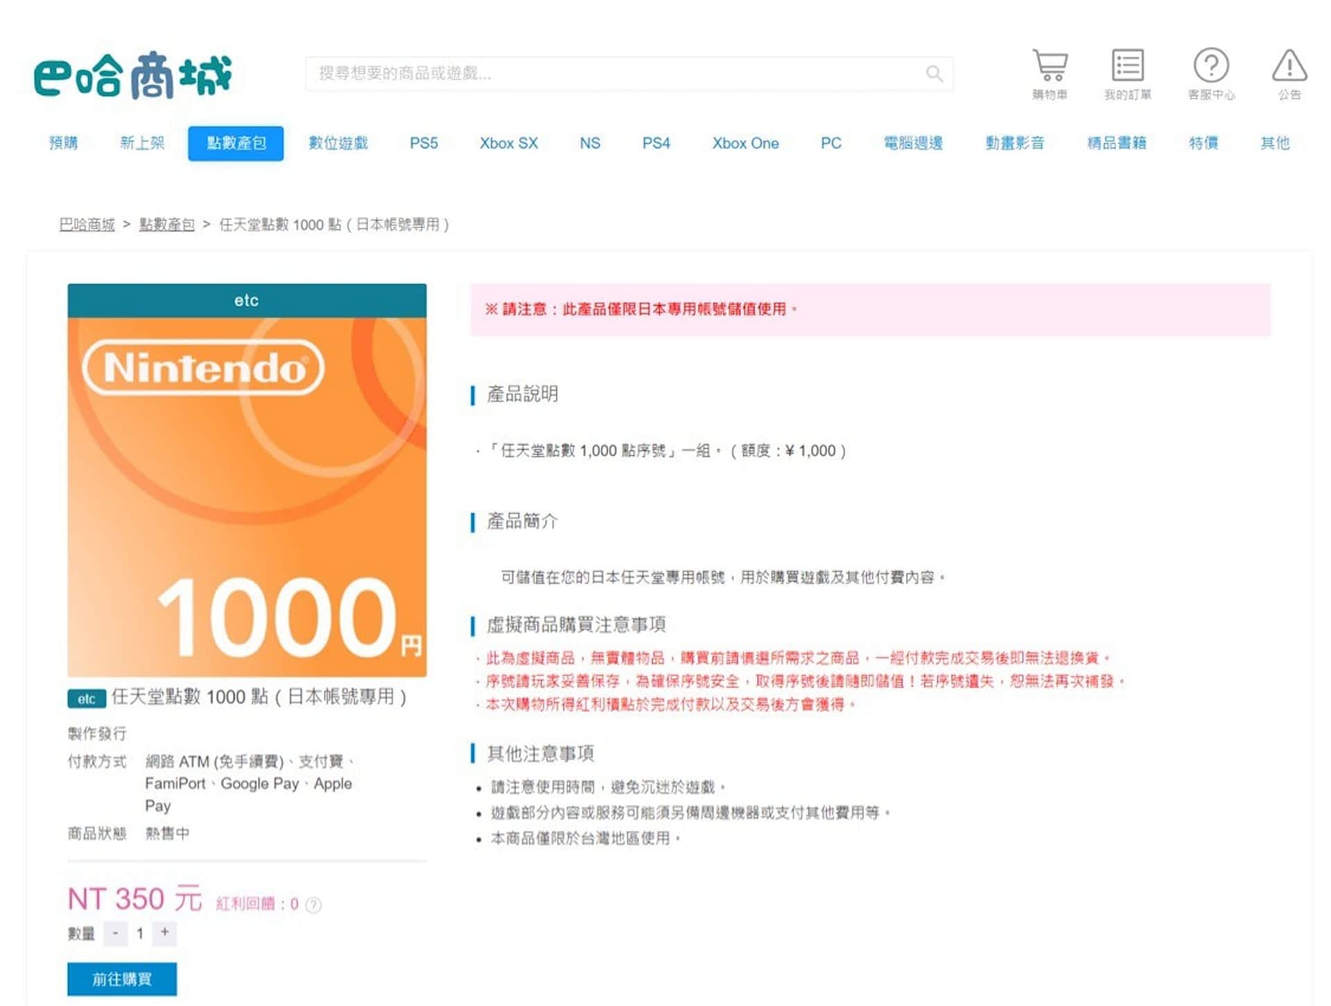Increase quantity with the plus button
1331x1006 pixels.
pyautogui.click(x=165, y=933)
